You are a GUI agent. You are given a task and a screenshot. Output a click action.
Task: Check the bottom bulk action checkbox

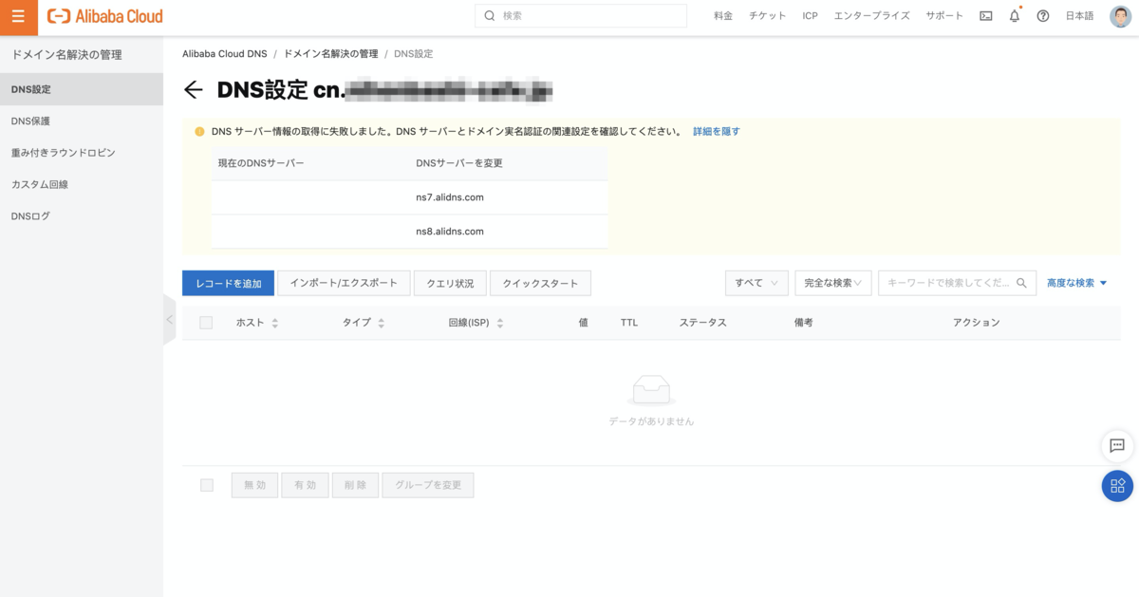click(207, 485)
